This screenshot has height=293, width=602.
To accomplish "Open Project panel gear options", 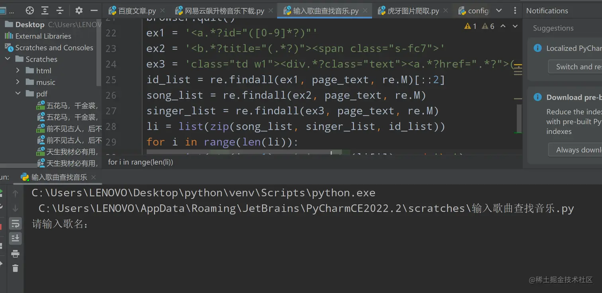I will [x=79, y=11].
